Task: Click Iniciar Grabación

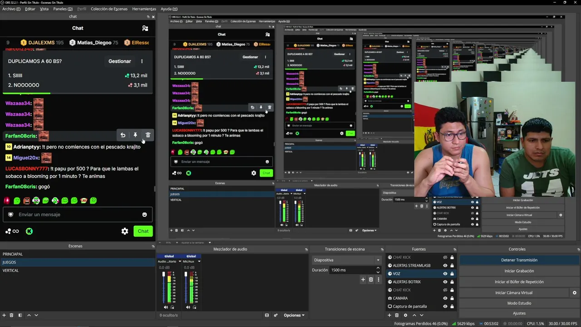Action: pos(519,271)
